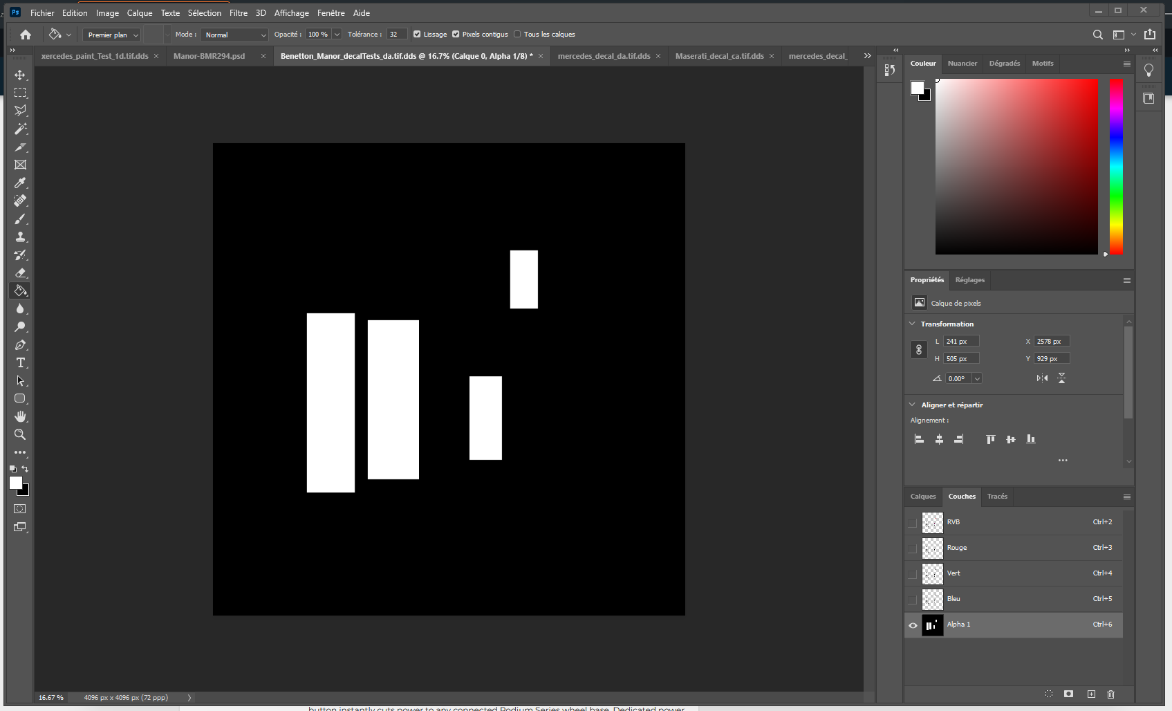Go to the Home screen
Screen dimensions: 1172x711
tap(26, 35)
